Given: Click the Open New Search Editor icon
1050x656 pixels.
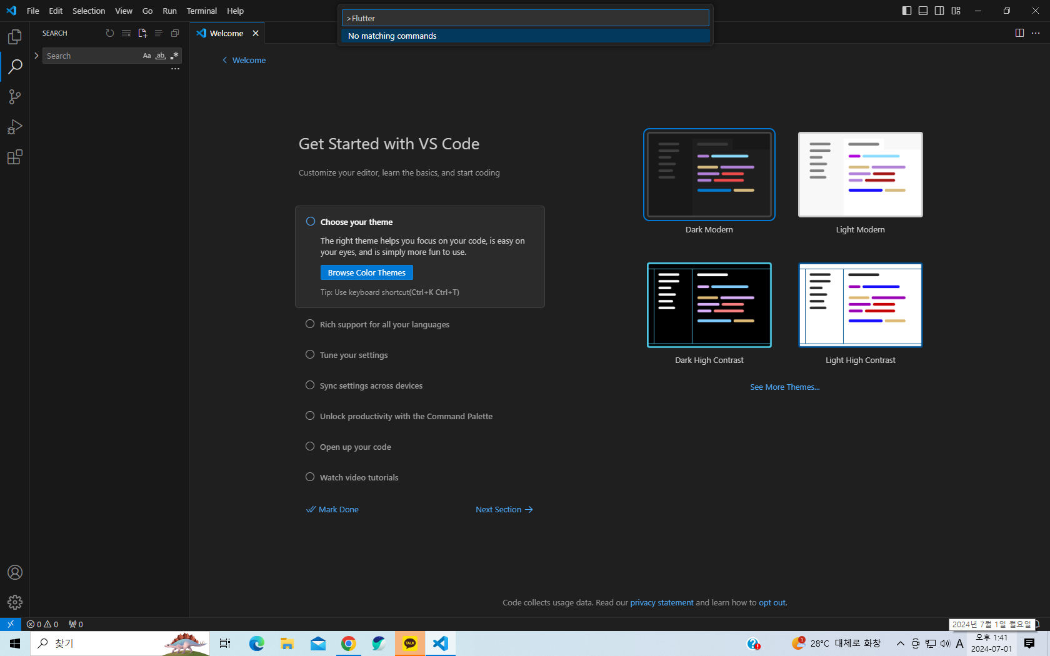Looking at the screenshot, I should (x=142, y=33).
